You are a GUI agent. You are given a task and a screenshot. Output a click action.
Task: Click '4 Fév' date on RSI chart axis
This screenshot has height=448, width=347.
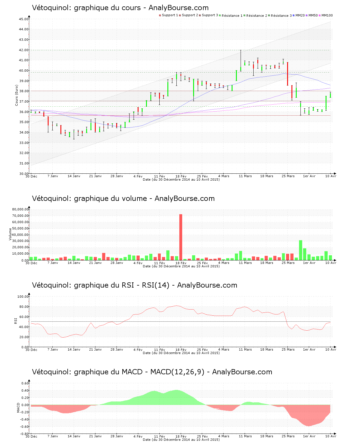pyautogui.click(x=138, y=349)
